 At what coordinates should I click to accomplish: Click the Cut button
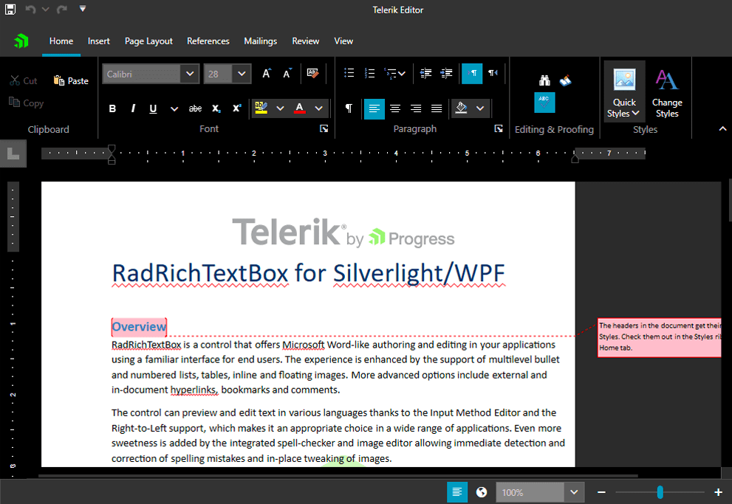[24, 80]
